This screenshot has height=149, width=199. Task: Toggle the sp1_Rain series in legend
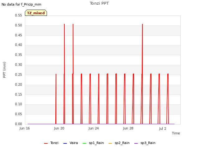point(93,143)
